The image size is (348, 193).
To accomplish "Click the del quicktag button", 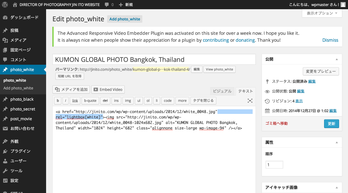I will (x=105, y=101).
